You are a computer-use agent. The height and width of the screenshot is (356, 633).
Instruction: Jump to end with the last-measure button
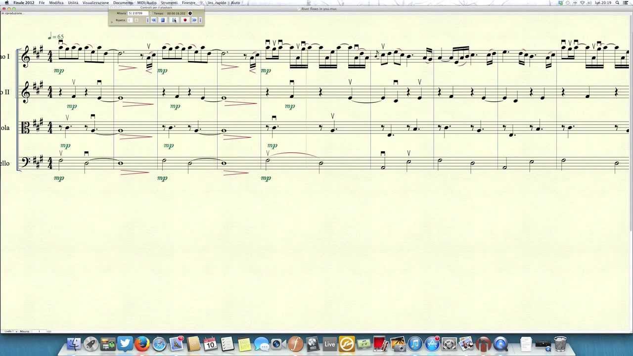coord(200,20)
